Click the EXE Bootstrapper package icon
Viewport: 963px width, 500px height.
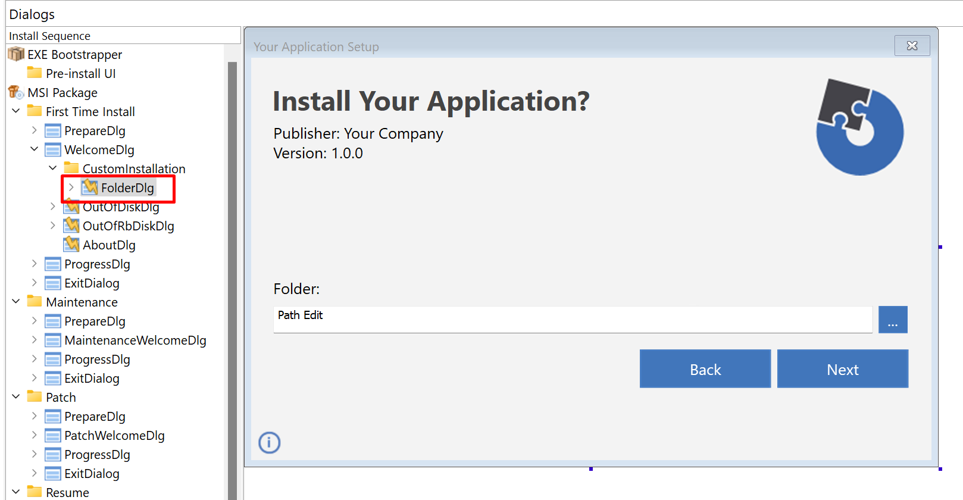coord(16,55)
